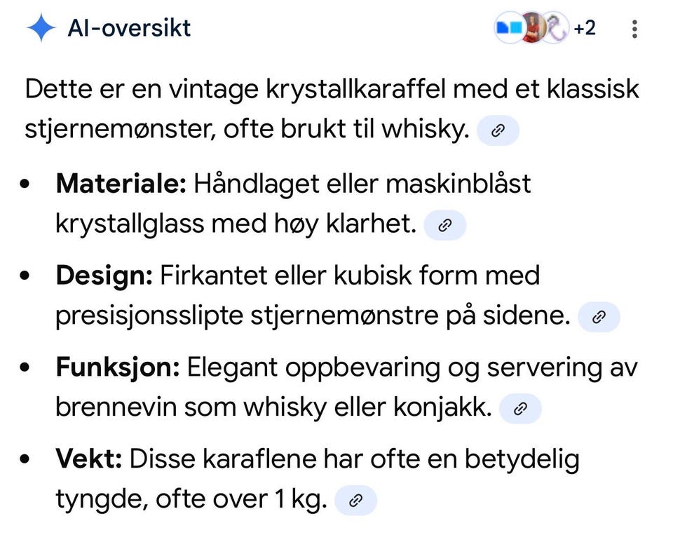This screenshot has height=556, width=673.
Task: Click the bold Design: label
Action: point(104,276)
